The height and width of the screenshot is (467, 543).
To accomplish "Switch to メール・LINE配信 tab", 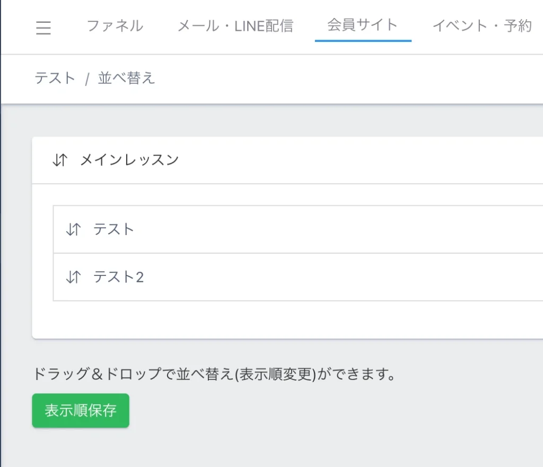I will (235, 26).
